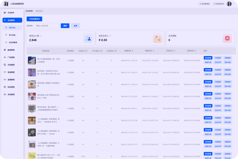The height and width of the screenshot is (159, 238).
Task: Click the 2750 registration count cell
Action: 83,156
